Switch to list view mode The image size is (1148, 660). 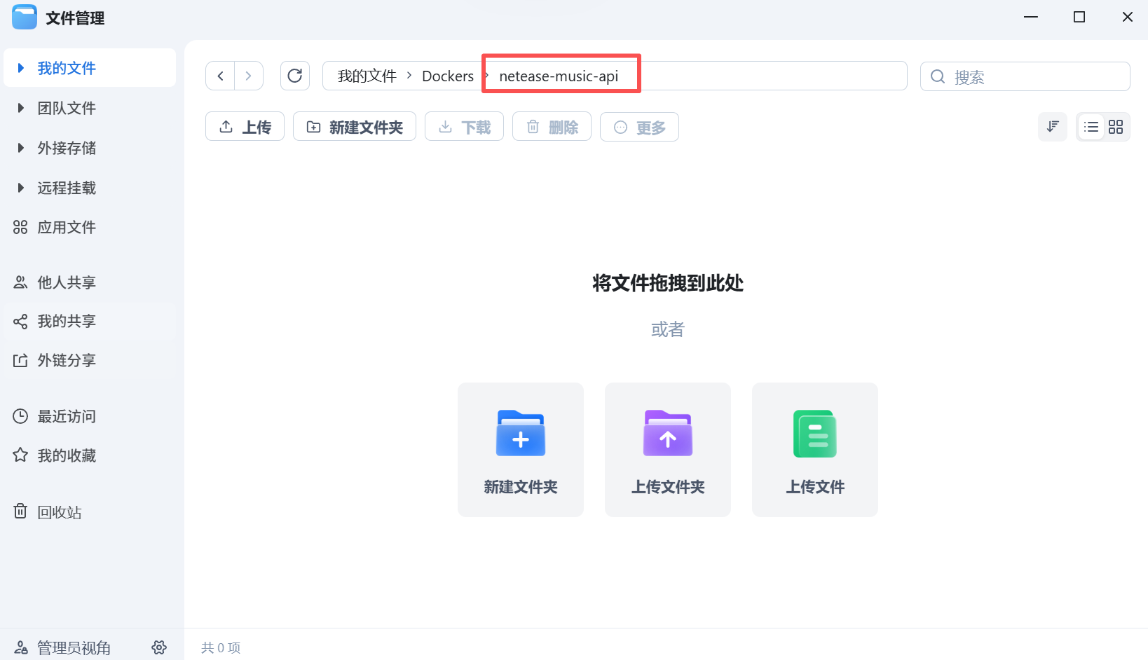(x=1091, y=127)
